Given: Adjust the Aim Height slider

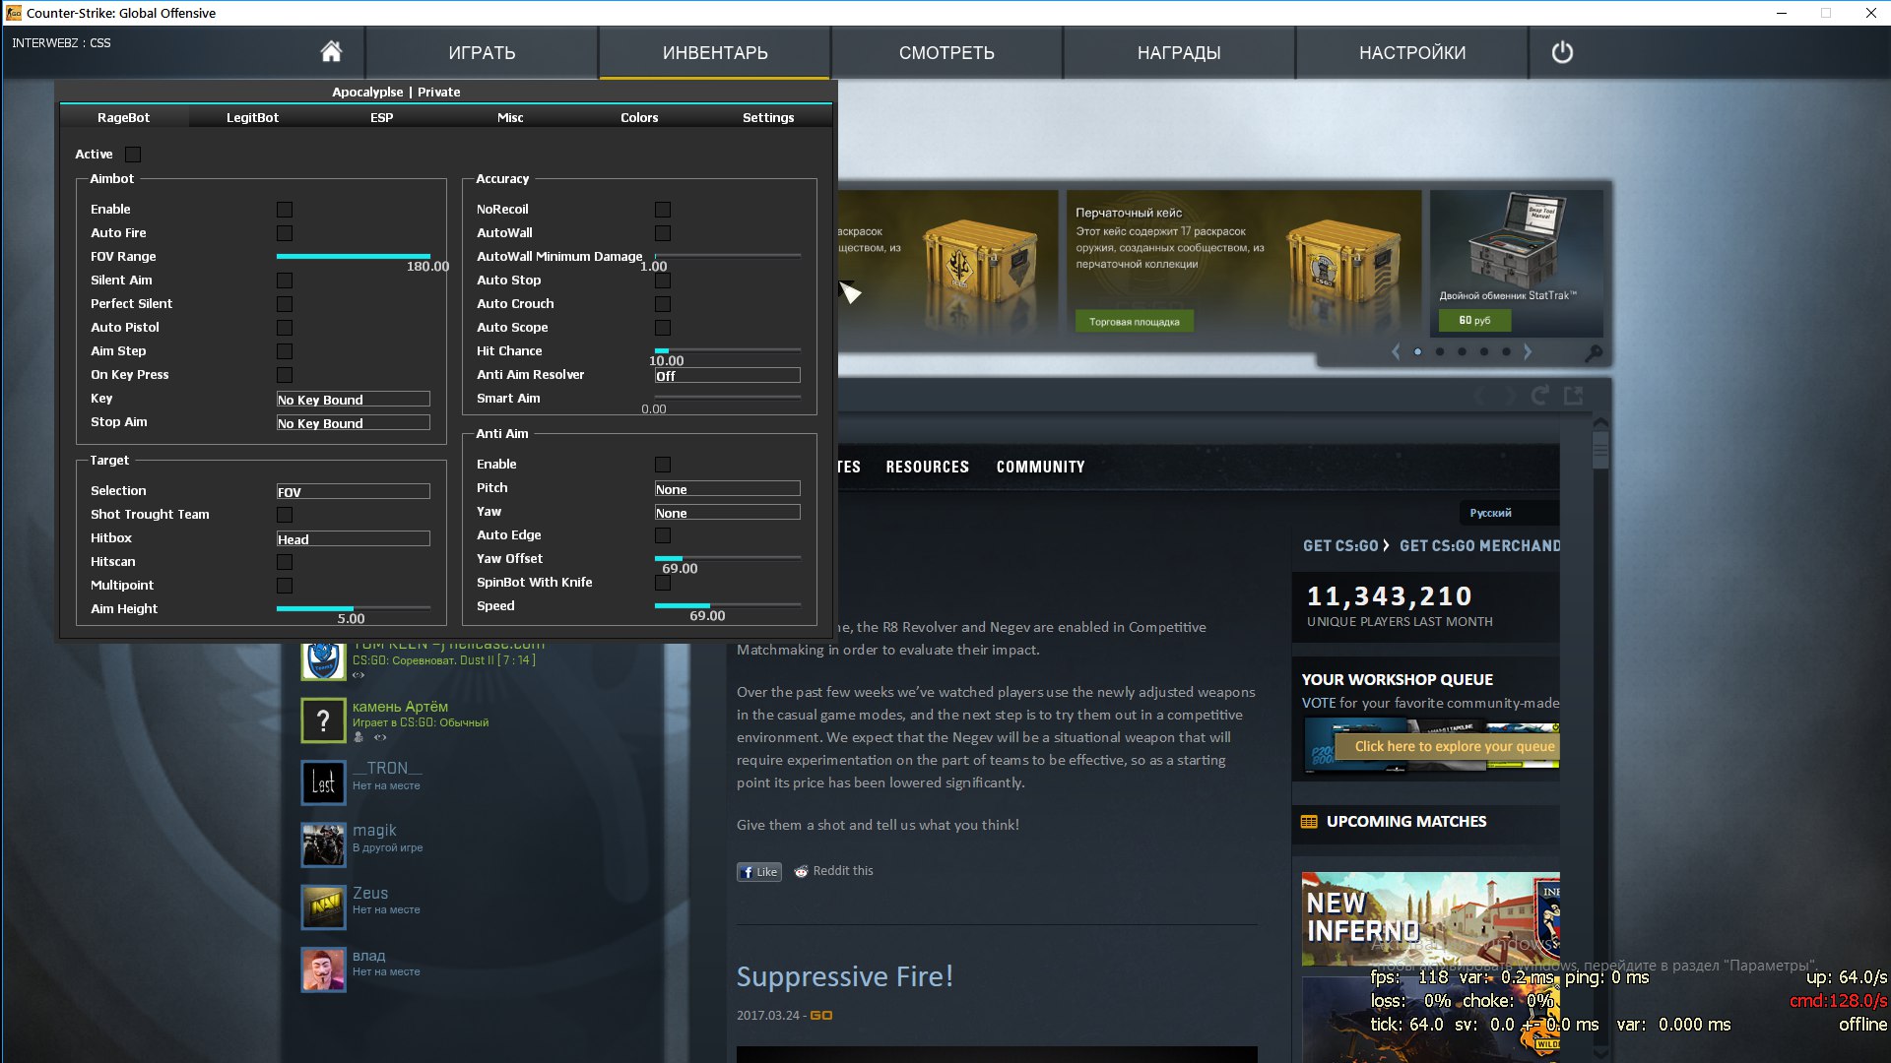Looking at the screenshot, I should click(x=353, y=608).
